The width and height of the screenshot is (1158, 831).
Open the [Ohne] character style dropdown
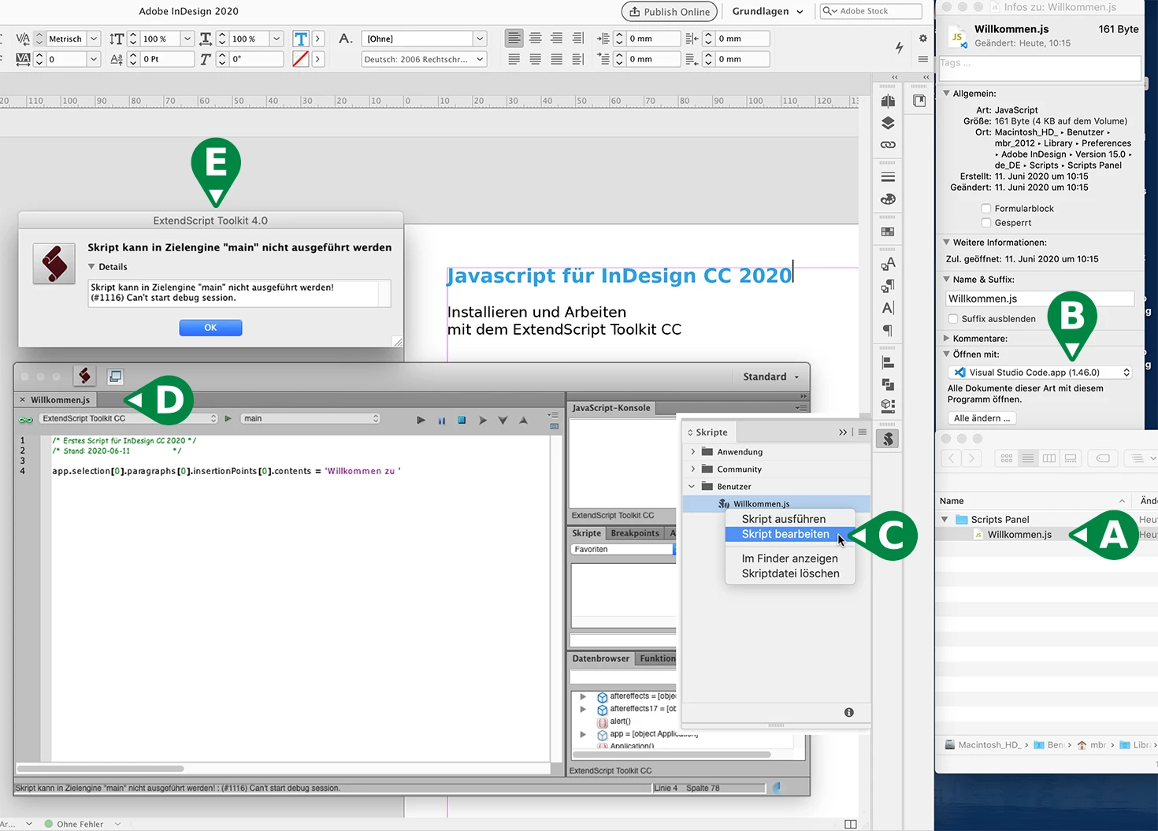pyautogui.click(x=479, y=39)
